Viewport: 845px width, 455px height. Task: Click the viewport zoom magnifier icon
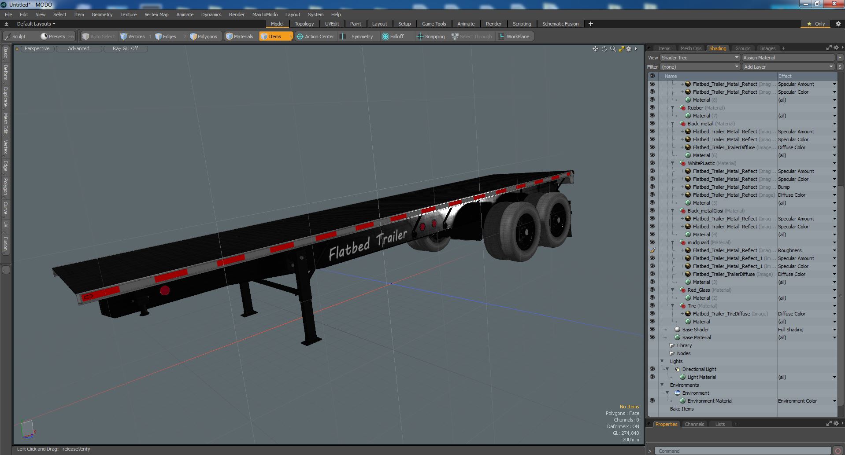[x=613, y=49]
